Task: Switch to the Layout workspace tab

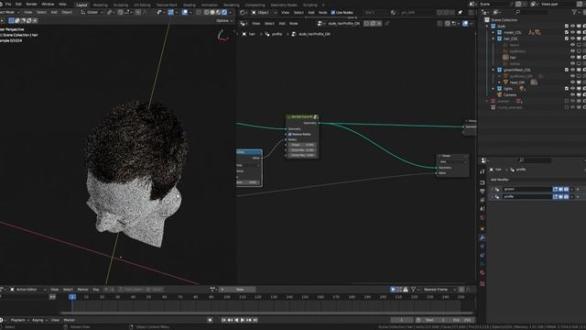Action: [x=81, y=5]
